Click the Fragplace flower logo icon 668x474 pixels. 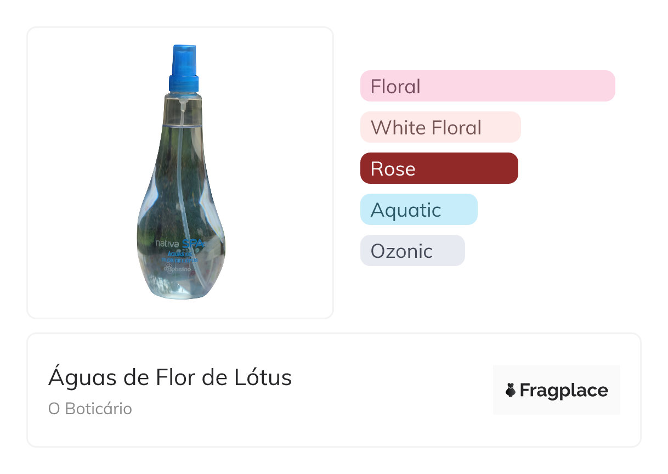511,391
